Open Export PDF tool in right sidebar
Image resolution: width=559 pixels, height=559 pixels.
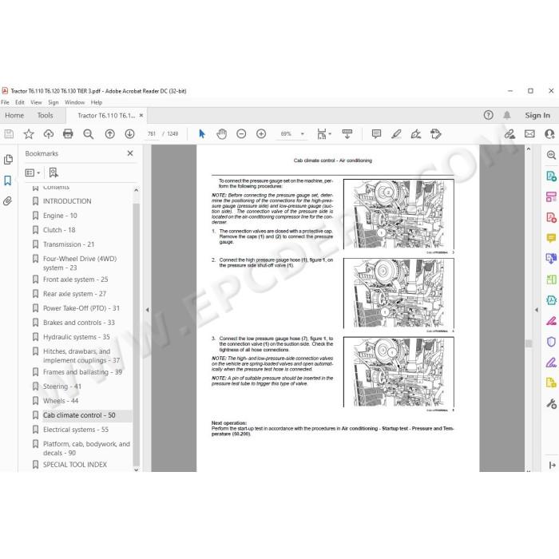pos(551,176)
